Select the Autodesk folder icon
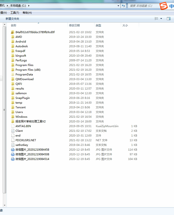The width and height of the screenshot is (174, 215). click(13, 46)
